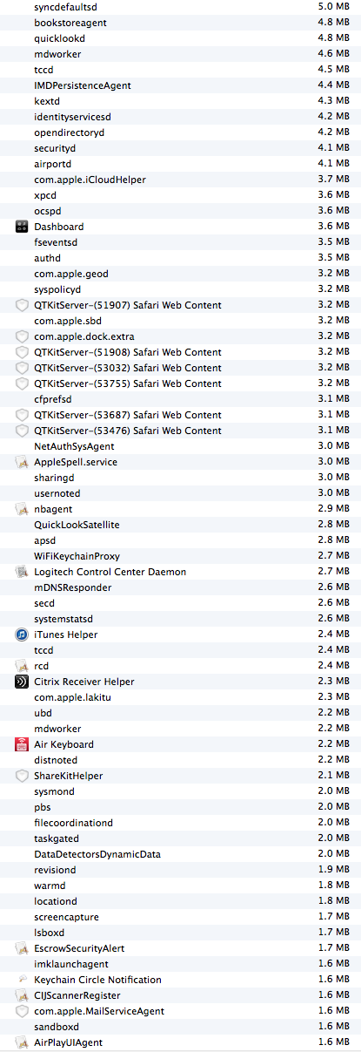Click the shield icon of QTKitServer-(53755) Safari Web Content
The width and height of the screenshot is (361, 1052).
[23, 383]
